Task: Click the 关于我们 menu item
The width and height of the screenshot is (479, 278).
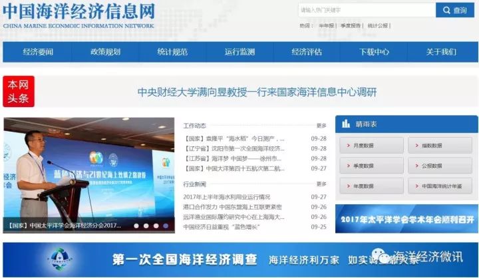Action: click(441, 52)
